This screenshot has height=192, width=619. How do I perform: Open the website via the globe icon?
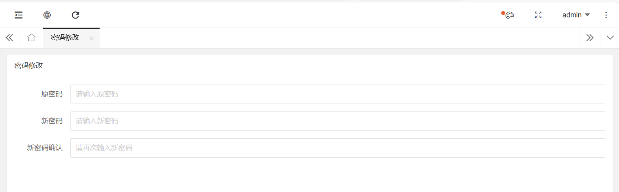[x=47, y=15]
